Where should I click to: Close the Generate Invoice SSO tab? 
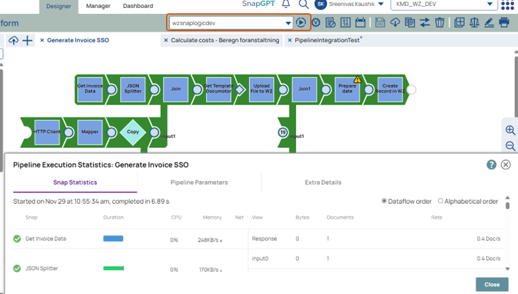(x=42, y=40)
